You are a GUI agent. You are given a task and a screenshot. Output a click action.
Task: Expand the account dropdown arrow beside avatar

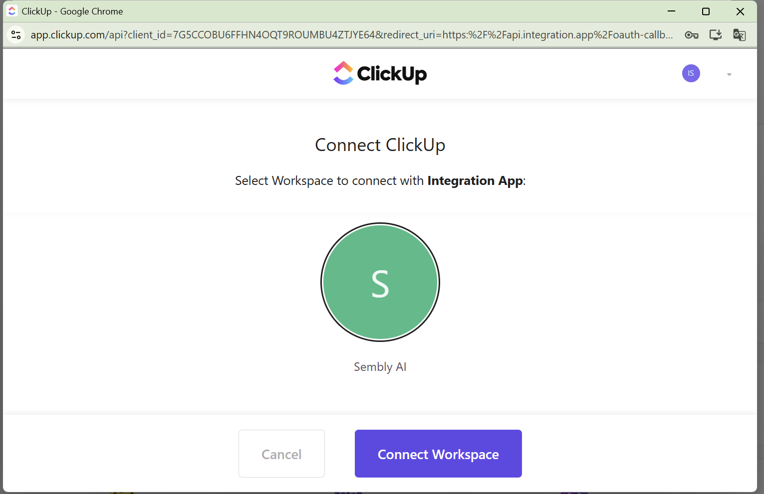(x=729, y=74)
